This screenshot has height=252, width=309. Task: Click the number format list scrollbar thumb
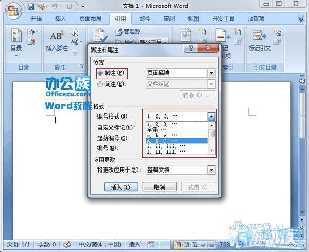click(212, 133)
